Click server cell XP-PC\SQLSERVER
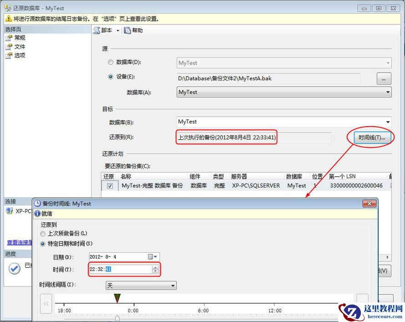Viewport: 405px width, 322px height. point(256,185)
